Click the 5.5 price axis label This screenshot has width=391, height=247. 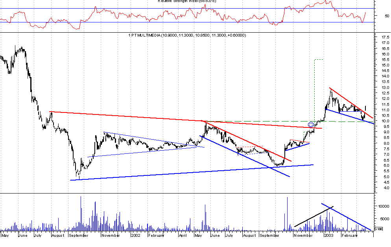coord(387,171)
